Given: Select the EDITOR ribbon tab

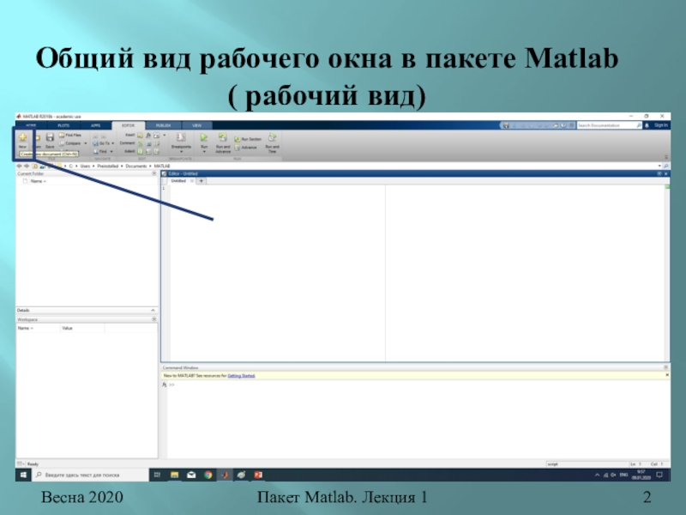Looking at the screenshot, I should click(128, 125).
